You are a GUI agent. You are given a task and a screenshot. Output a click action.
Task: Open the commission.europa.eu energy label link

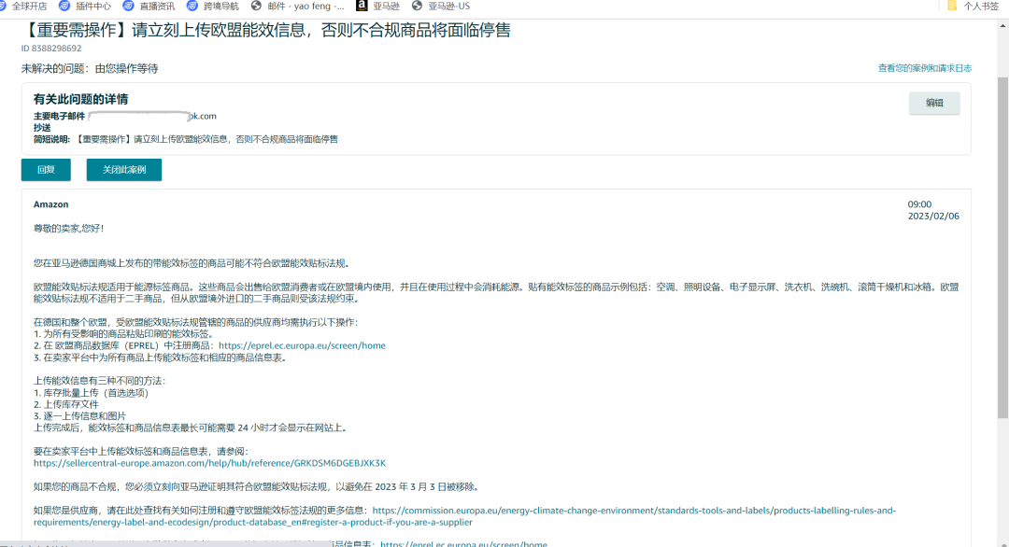[633, 511]
